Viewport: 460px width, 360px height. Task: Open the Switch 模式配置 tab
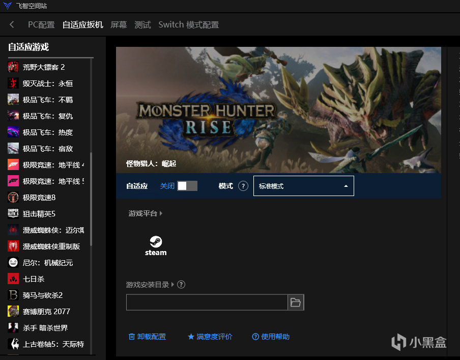[189, 24]
